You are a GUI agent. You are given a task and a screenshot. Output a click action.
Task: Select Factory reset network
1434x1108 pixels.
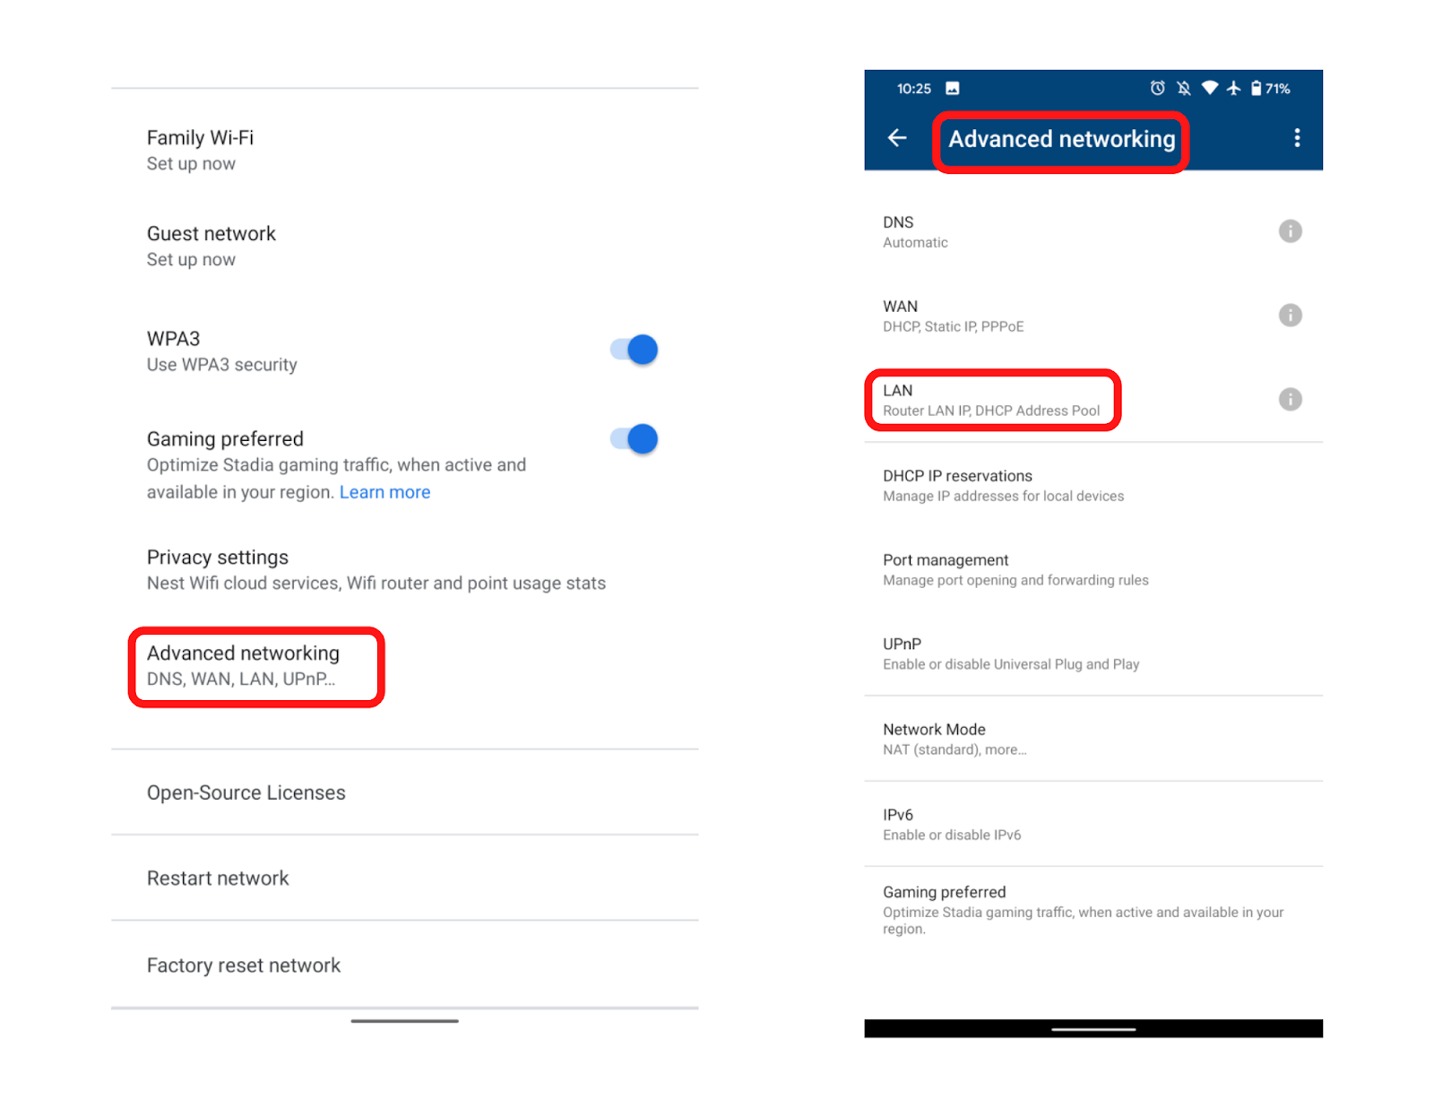click(x=404, y=965)
